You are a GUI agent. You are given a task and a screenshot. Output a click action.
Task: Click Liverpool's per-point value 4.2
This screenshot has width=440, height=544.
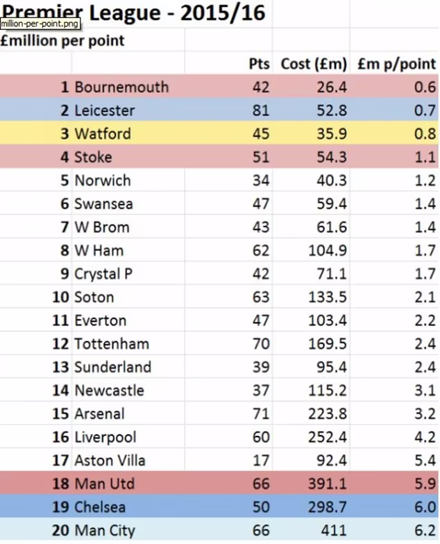425,437
